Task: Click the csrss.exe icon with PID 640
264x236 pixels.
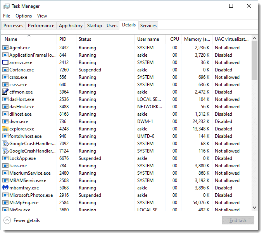Action: [x=5, y=85]
